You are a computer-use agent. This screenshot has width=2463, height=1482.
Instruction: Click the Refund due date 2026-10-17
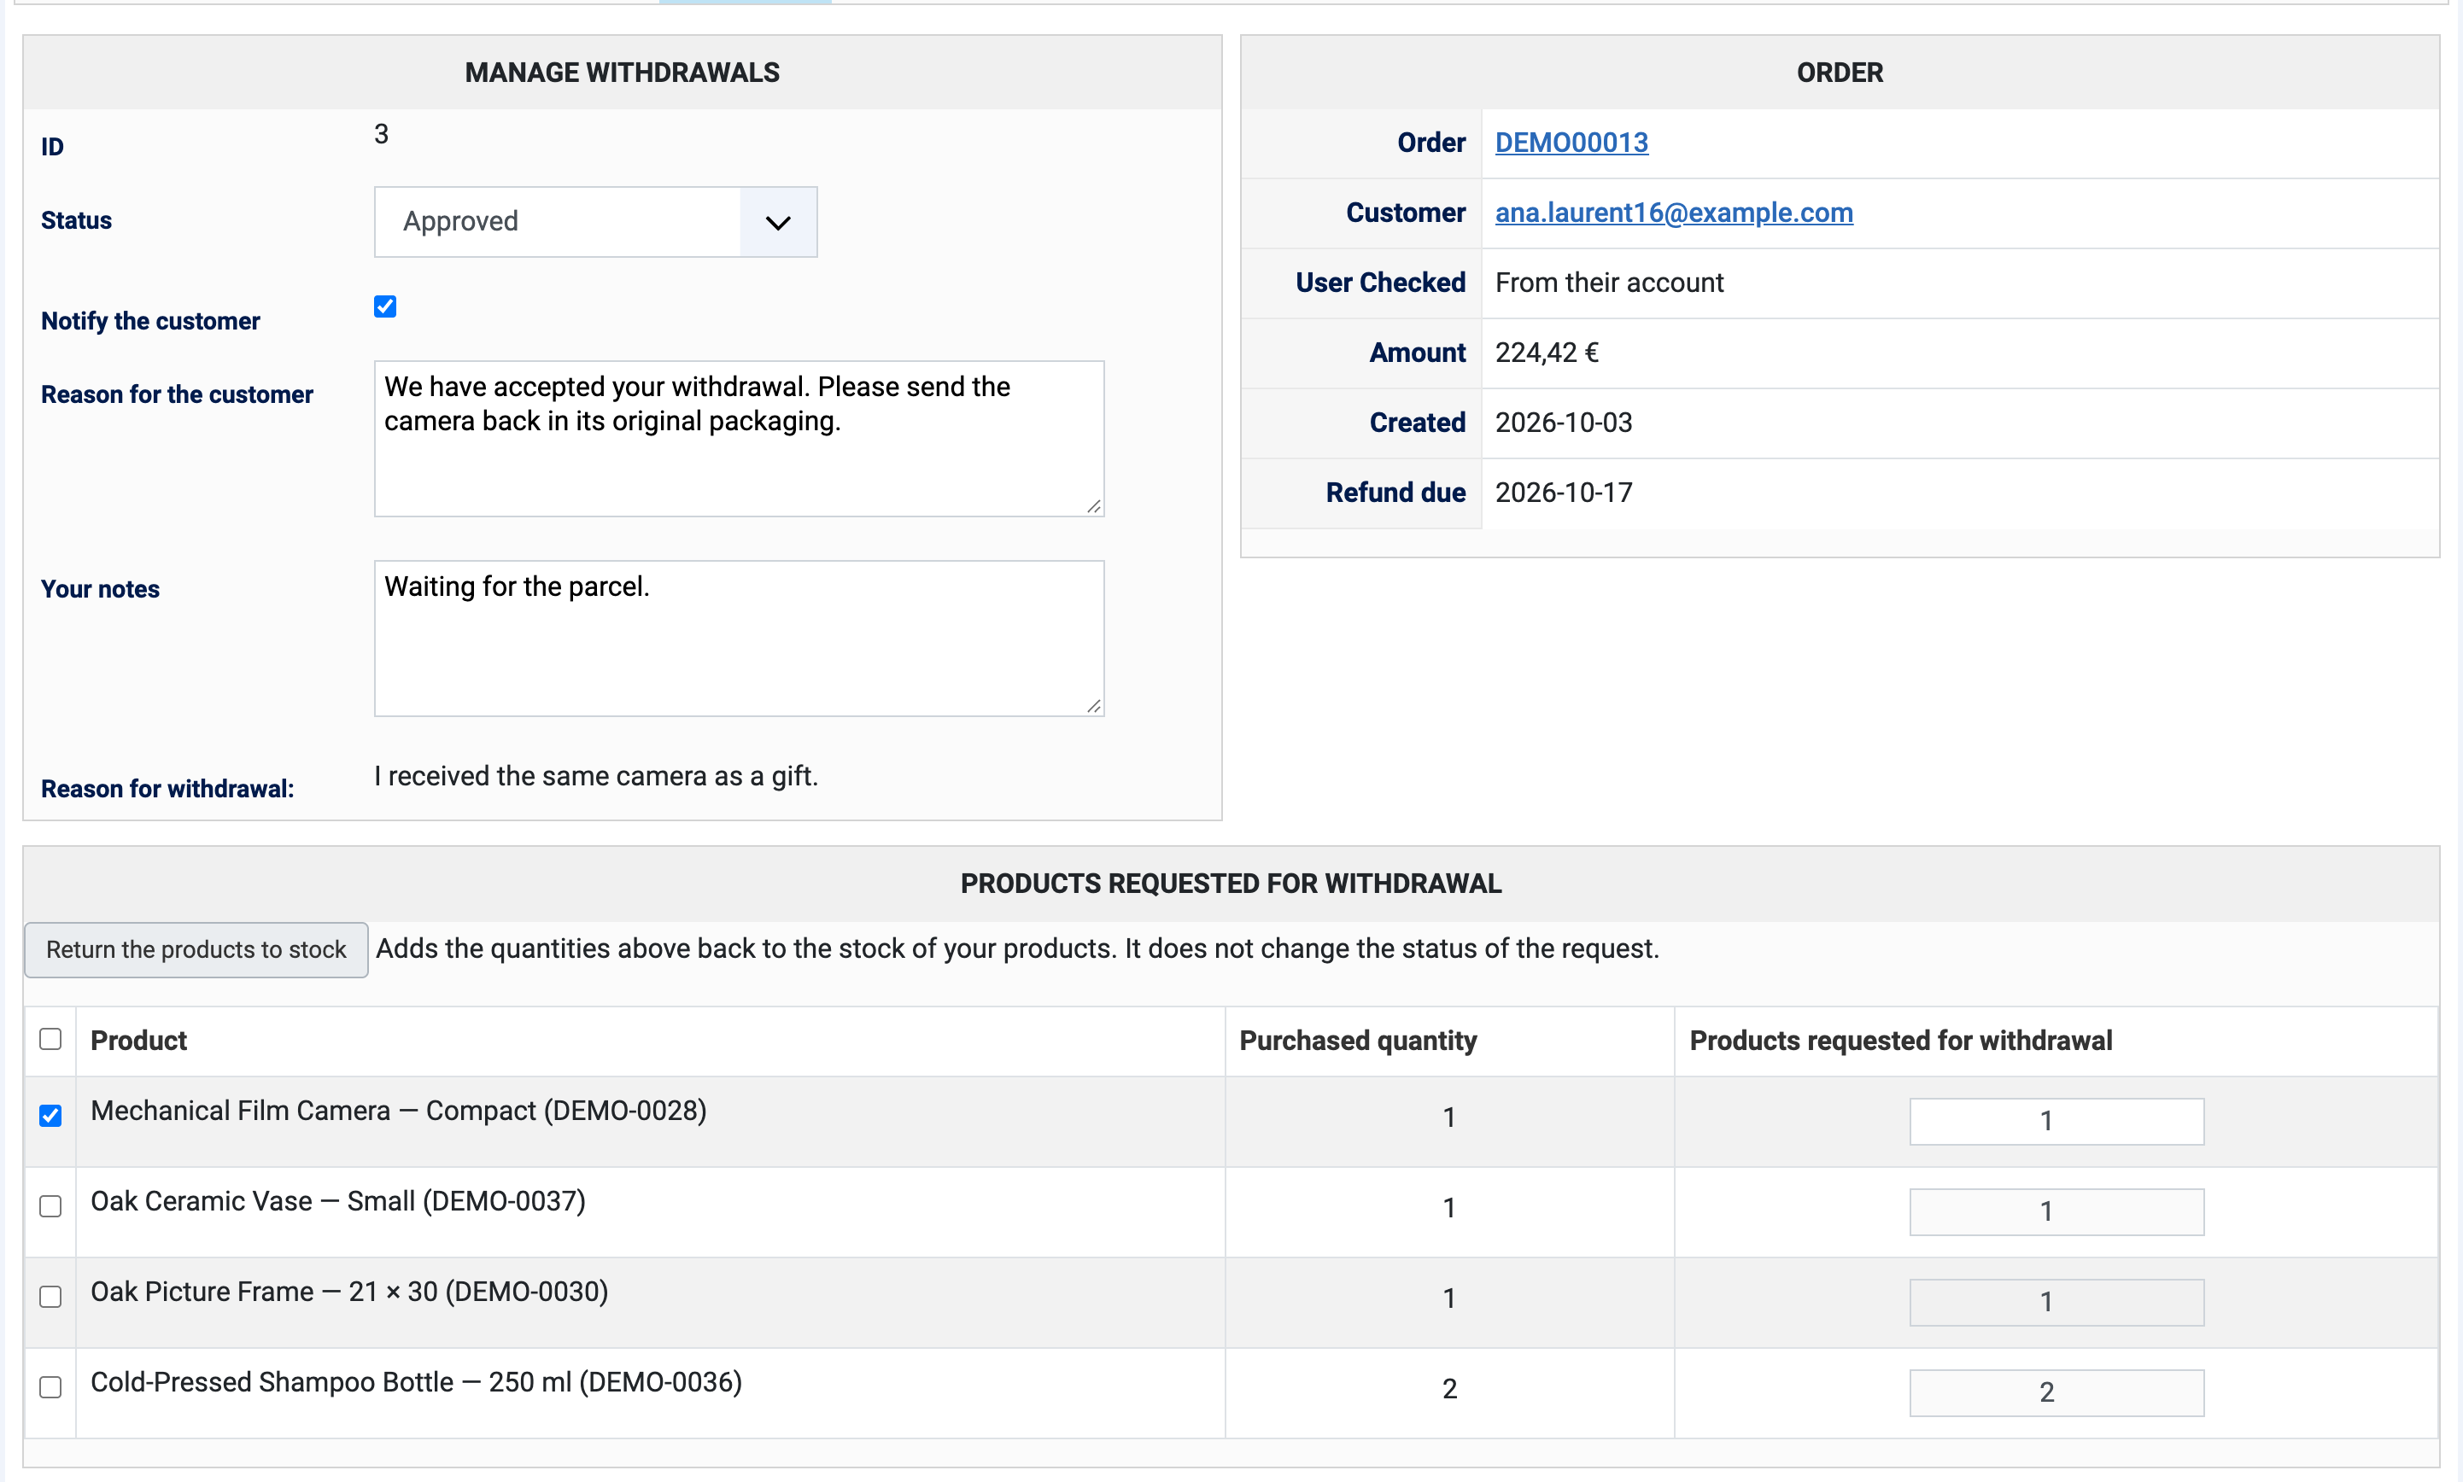pos(1564,493)
